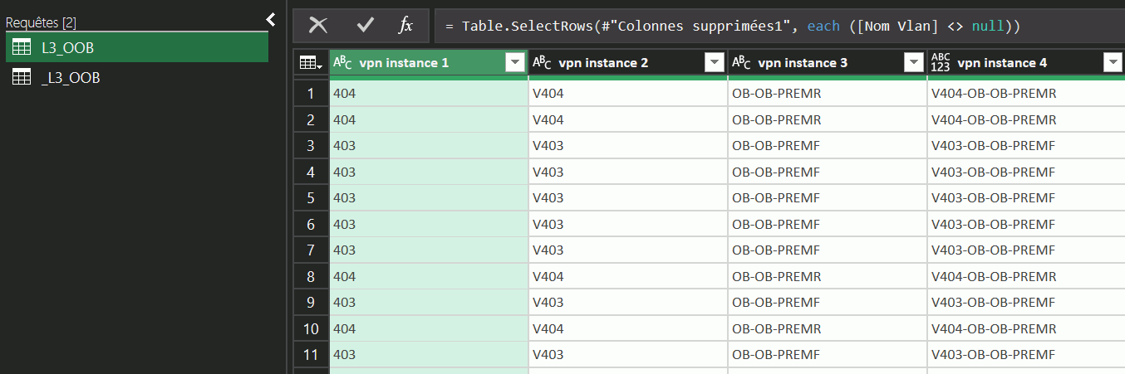Screen dimensions: 1125x374
Task: Open vpn instance 1 filter dropdown
Action: [x=514, y=63]
